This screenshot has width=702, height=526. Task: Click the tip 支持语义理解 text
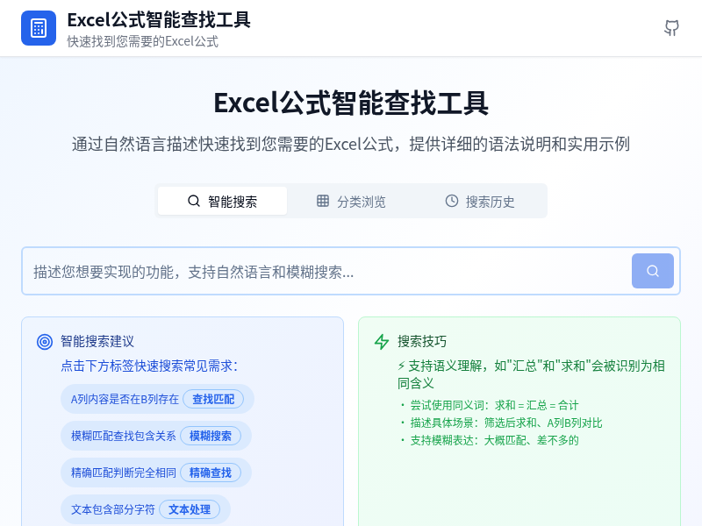point(532,374)
